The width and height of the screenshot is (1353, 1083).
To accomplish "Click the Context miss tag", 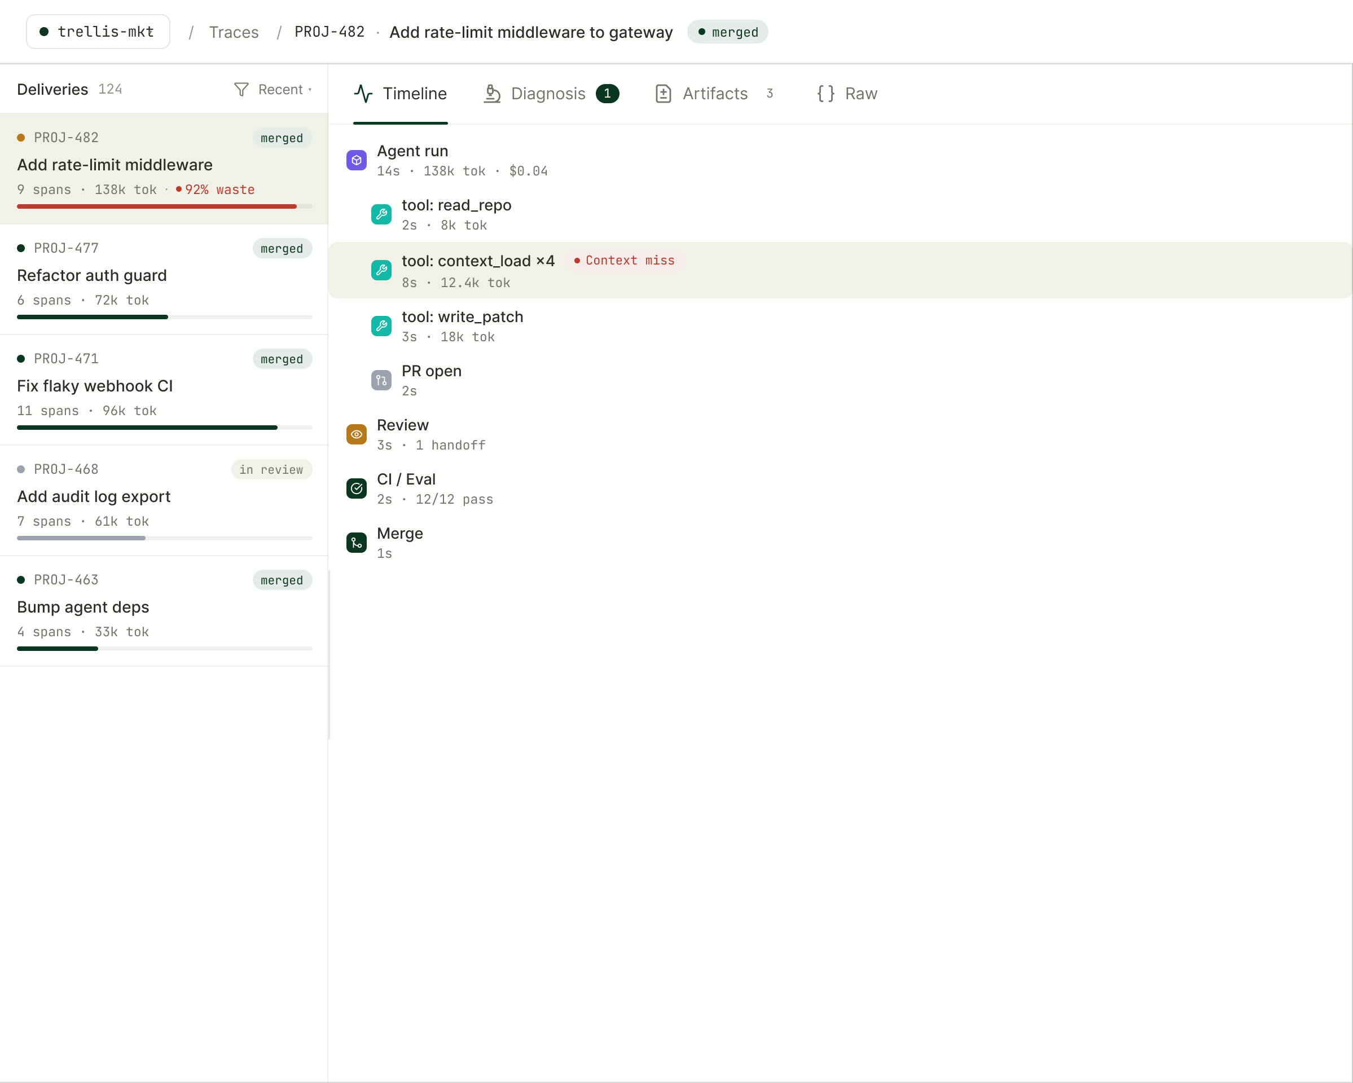I will tap(625, 261).
